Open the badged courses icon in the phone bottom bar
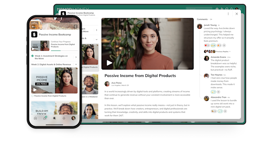 (x=45, y=118)
